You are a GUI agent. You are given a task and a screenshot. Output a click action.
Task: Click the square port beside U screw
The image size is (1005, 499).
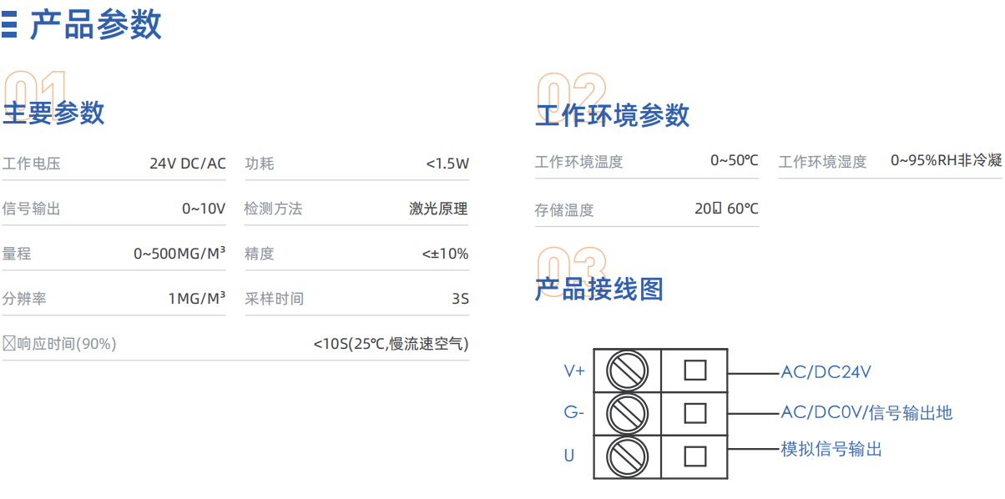(x=695, y=456)
